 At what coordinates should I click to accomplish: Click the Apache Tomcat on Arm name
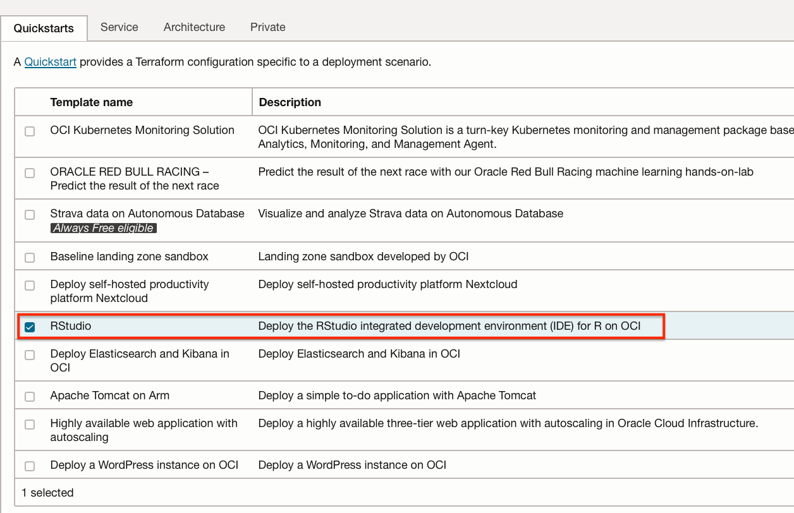tap(110, 395)
